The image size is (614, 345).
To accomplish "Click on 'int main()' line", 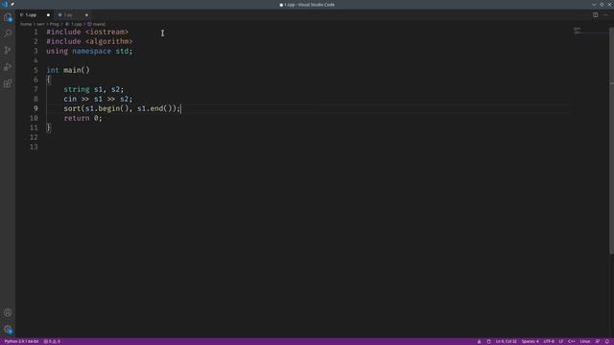I will click(68, 70).
